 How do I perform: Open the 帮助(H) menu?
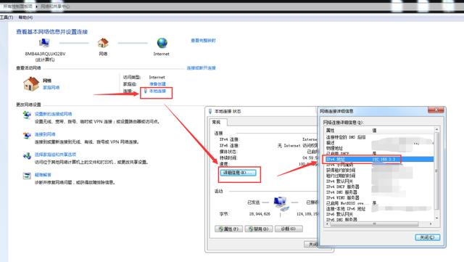coord(25,17)
